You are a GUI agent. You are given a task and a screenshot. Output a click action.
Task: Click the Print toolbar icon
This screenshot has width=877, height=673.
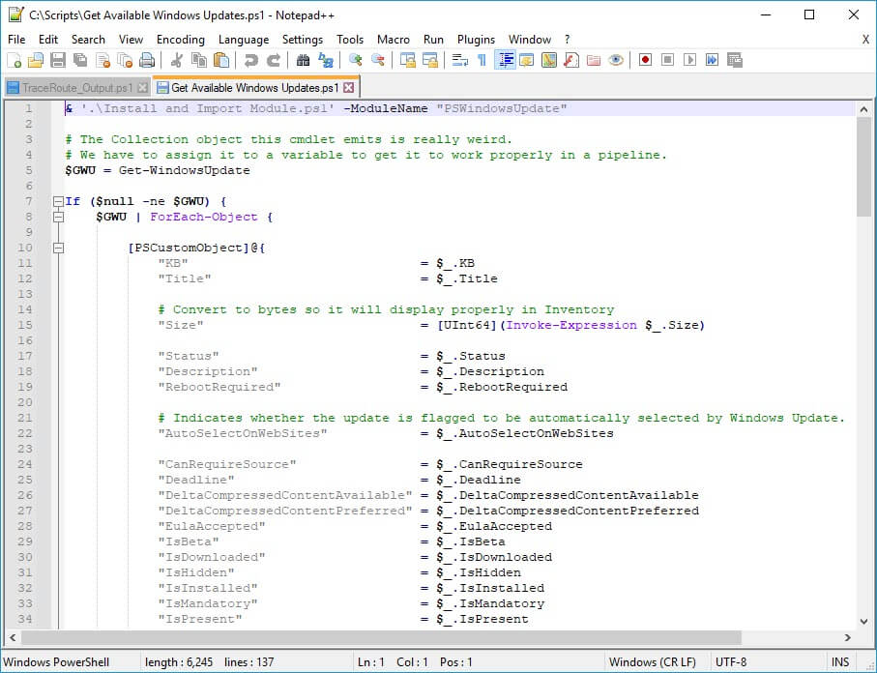146,60
